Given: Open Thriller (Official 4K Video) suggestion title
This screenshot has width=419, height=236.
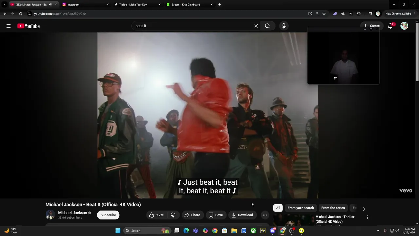Looking at the screenshot, I should tap(335, 219).
